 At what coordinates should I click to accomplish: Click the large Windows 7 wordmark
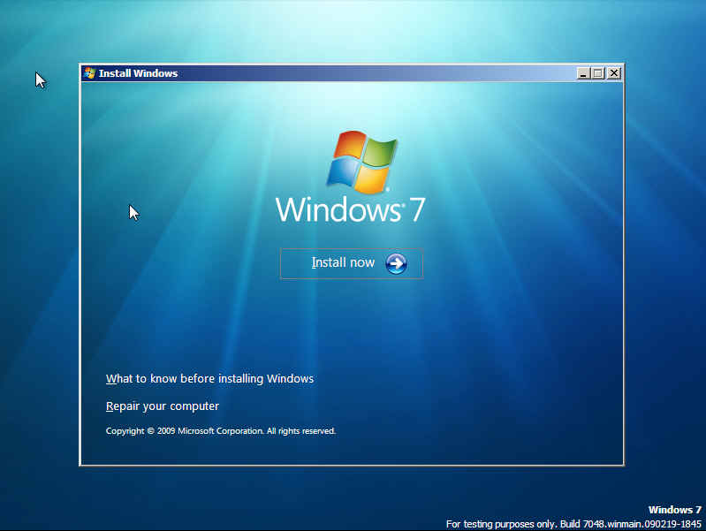click(350, 209)
